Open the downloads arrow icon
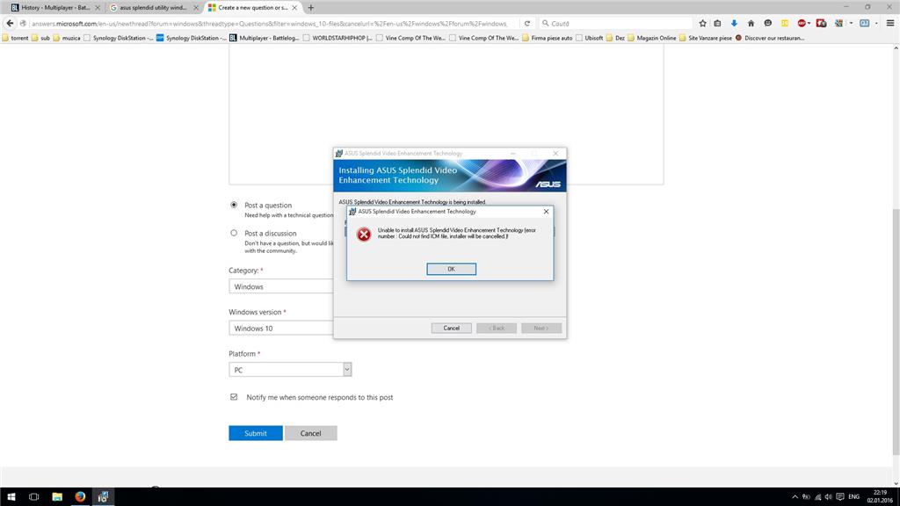 pos(734,24)
